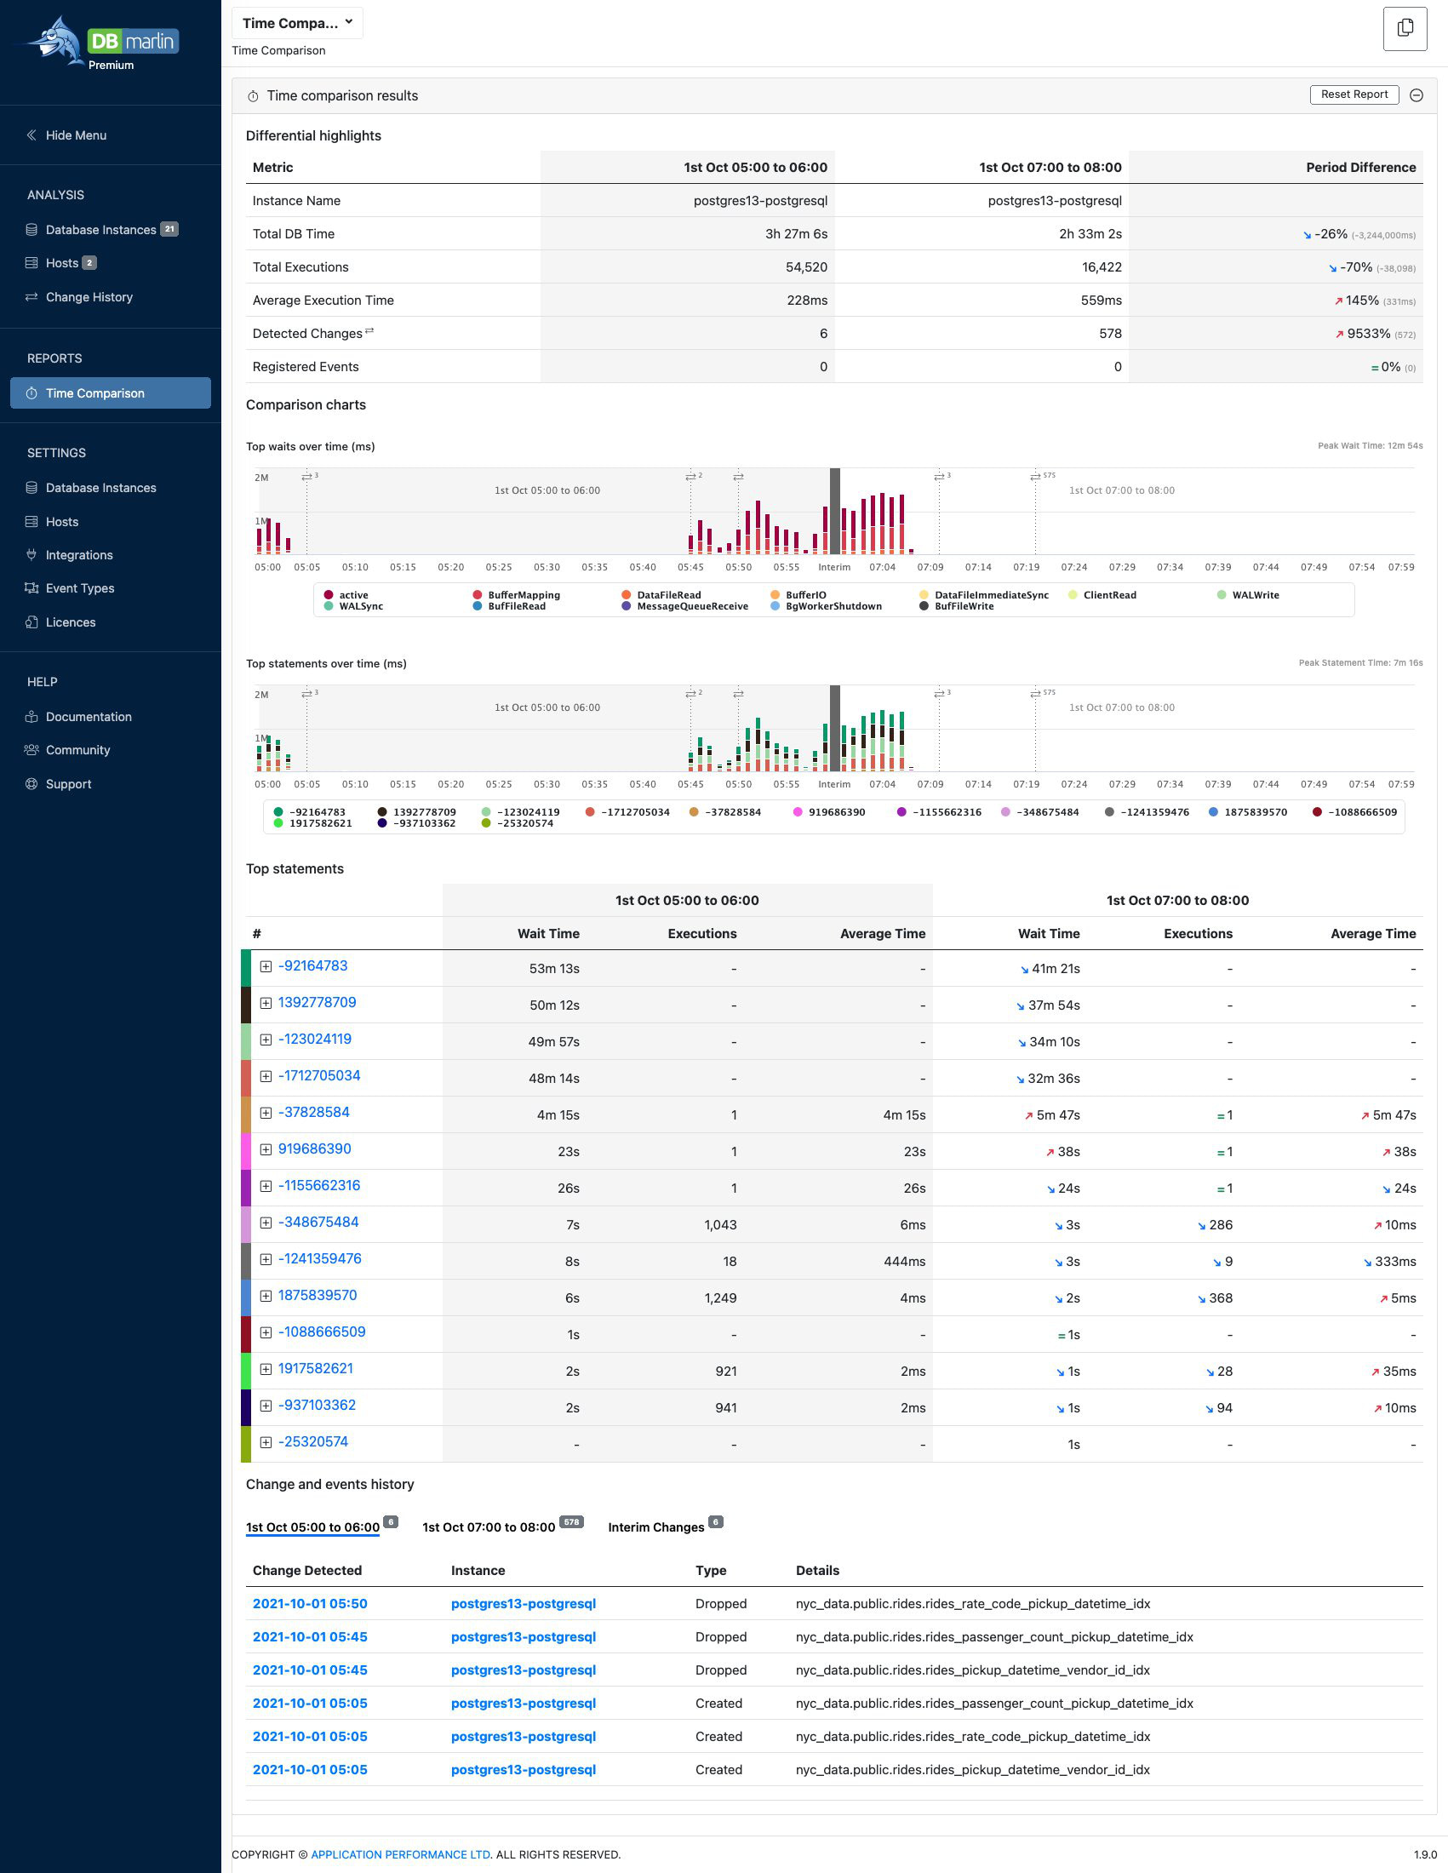Click the copy report icon button
The height and width of the screenshot is (1873, 1448).
click(1405, 28)
